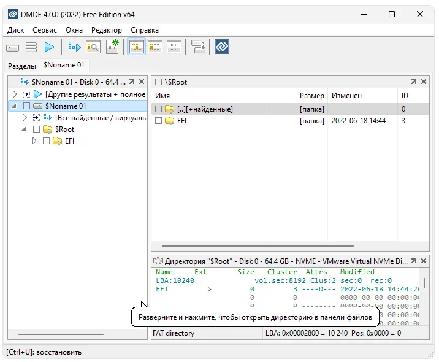This screenshot has width=439, height=362.
Task: Click the select disk toolbar icon
Action: (x=13, y=48)
